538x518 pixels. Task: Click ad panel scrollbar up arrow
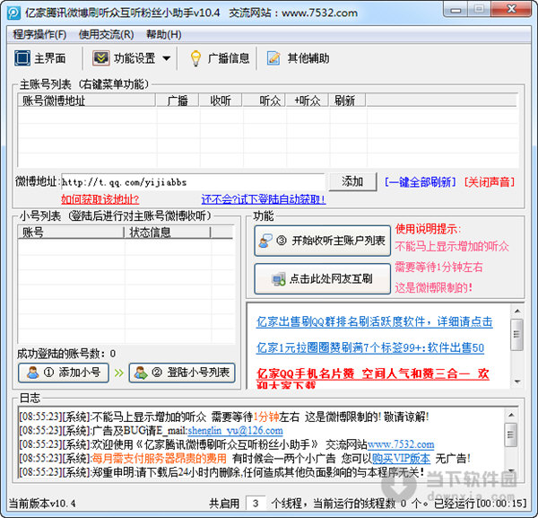[x=517, y=312]
